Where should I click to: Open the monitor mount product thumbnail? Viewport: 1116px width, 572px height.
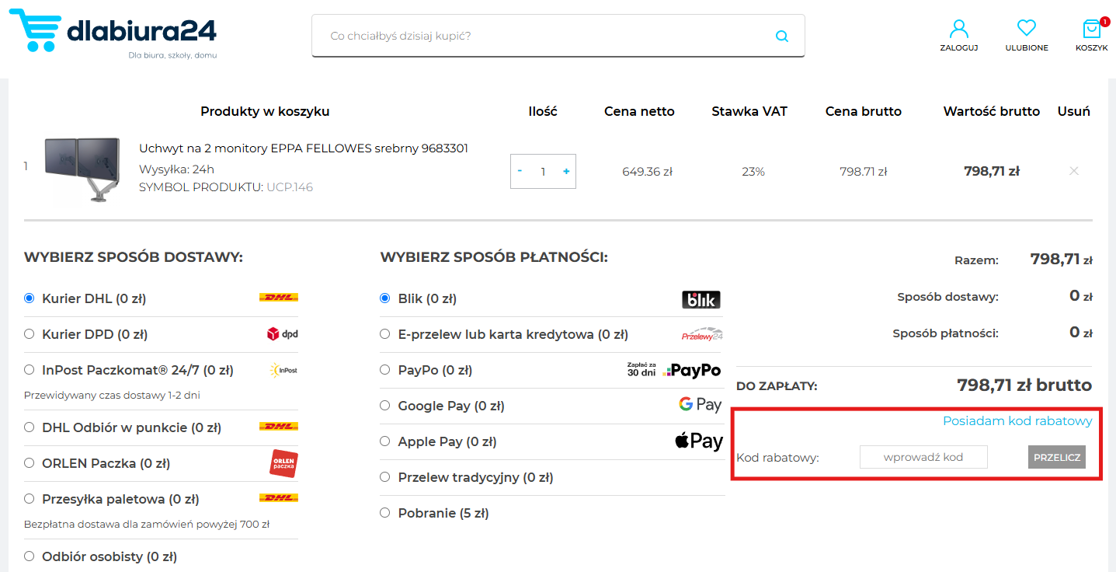tap(82, 170)
